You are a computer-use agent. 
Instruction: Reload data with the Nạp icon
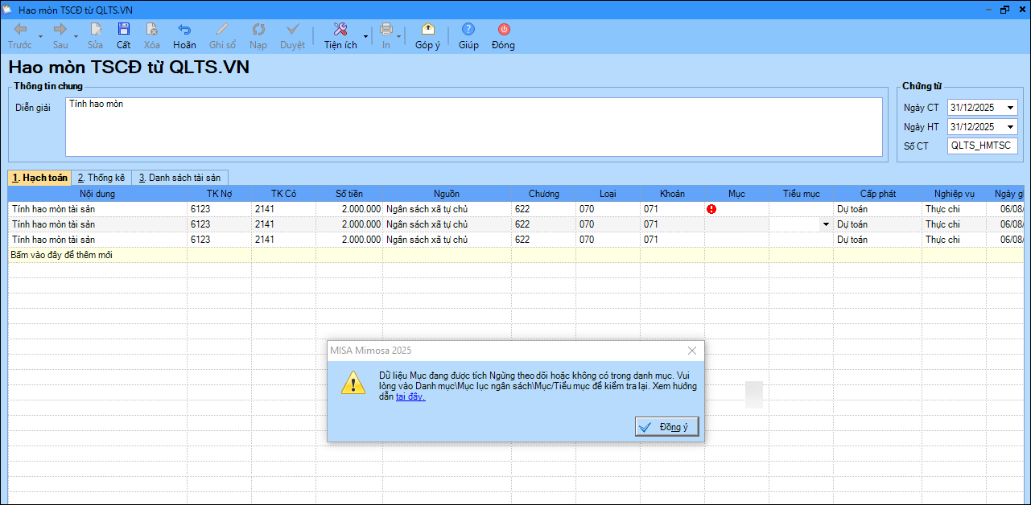258,29
